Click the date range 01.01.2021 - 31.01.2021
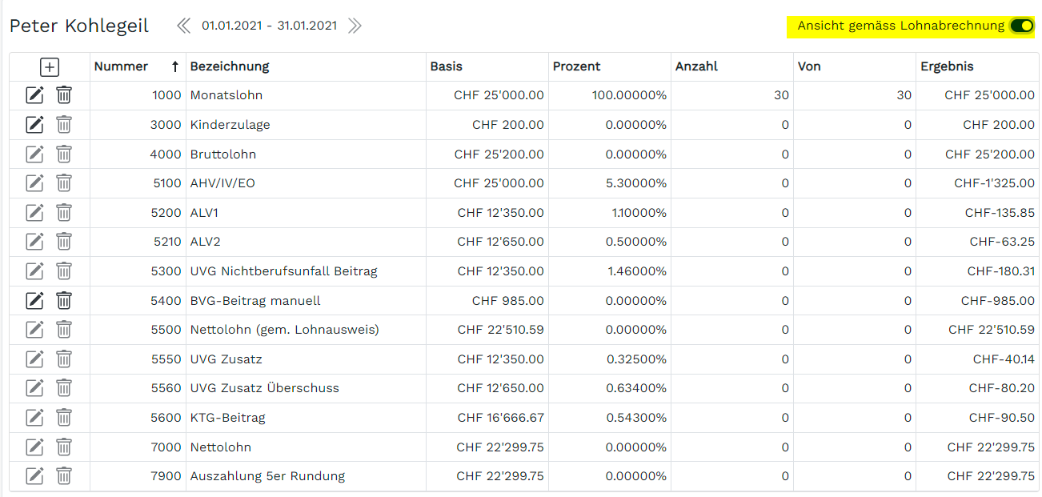1042x497 pixels. [269, 26]
